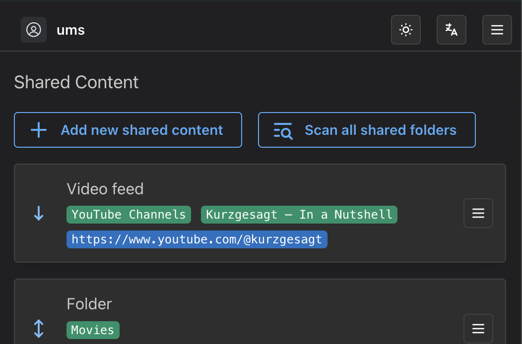Select the YouTube Channels badge
This screenshot has width=522, height=344.
pos(129,214)
